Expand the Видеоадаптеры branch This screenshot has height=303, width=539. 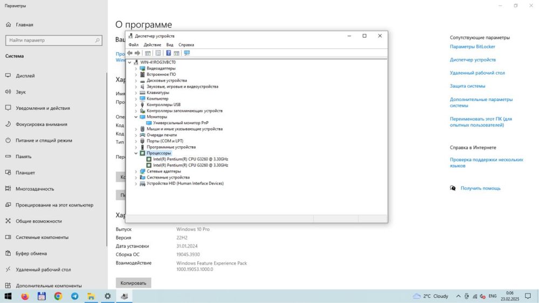(x=136, y=69)
